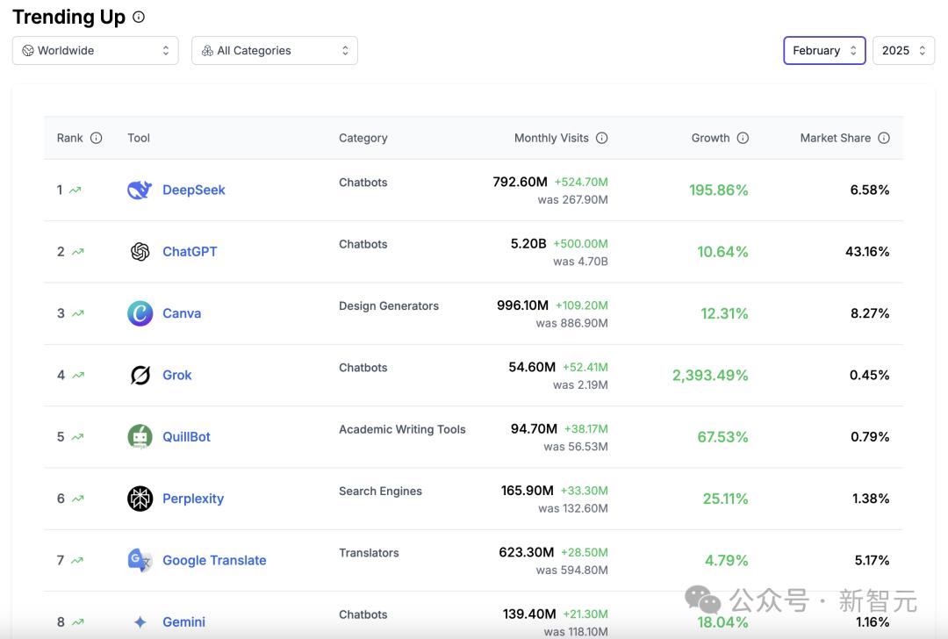Click the trending arrow beside rank 3
The height and width of the screenshot is (639, 948).
tap(78, 313)
